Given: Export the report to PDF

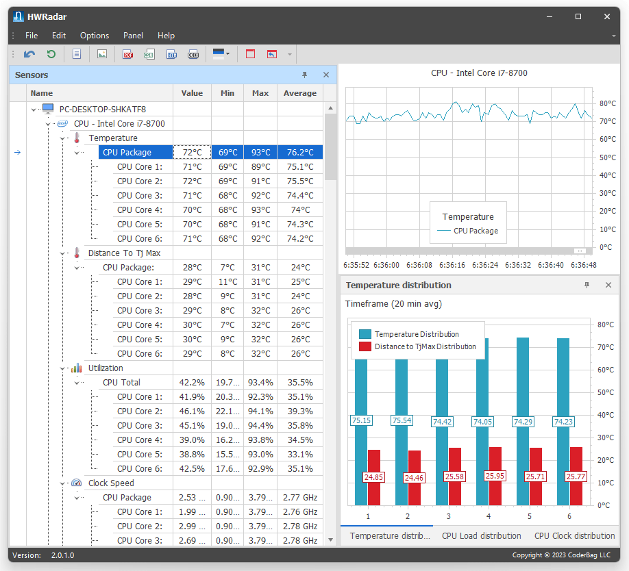Looking at the screenshot, I should point(128,54).
